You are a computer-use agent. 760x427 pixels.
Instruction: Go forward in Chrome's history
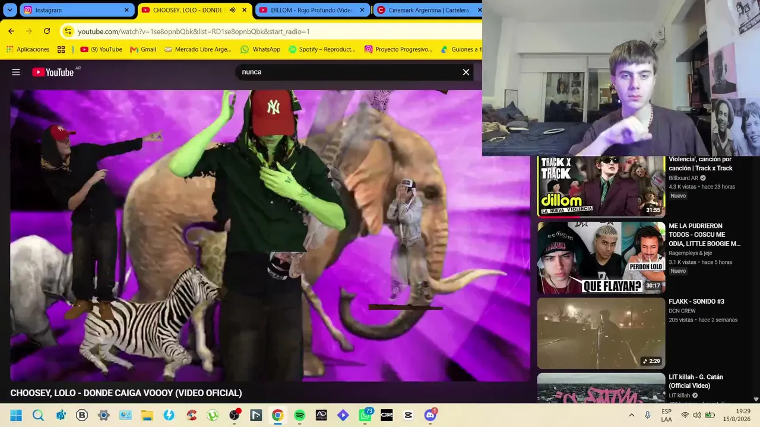point(29,31)
